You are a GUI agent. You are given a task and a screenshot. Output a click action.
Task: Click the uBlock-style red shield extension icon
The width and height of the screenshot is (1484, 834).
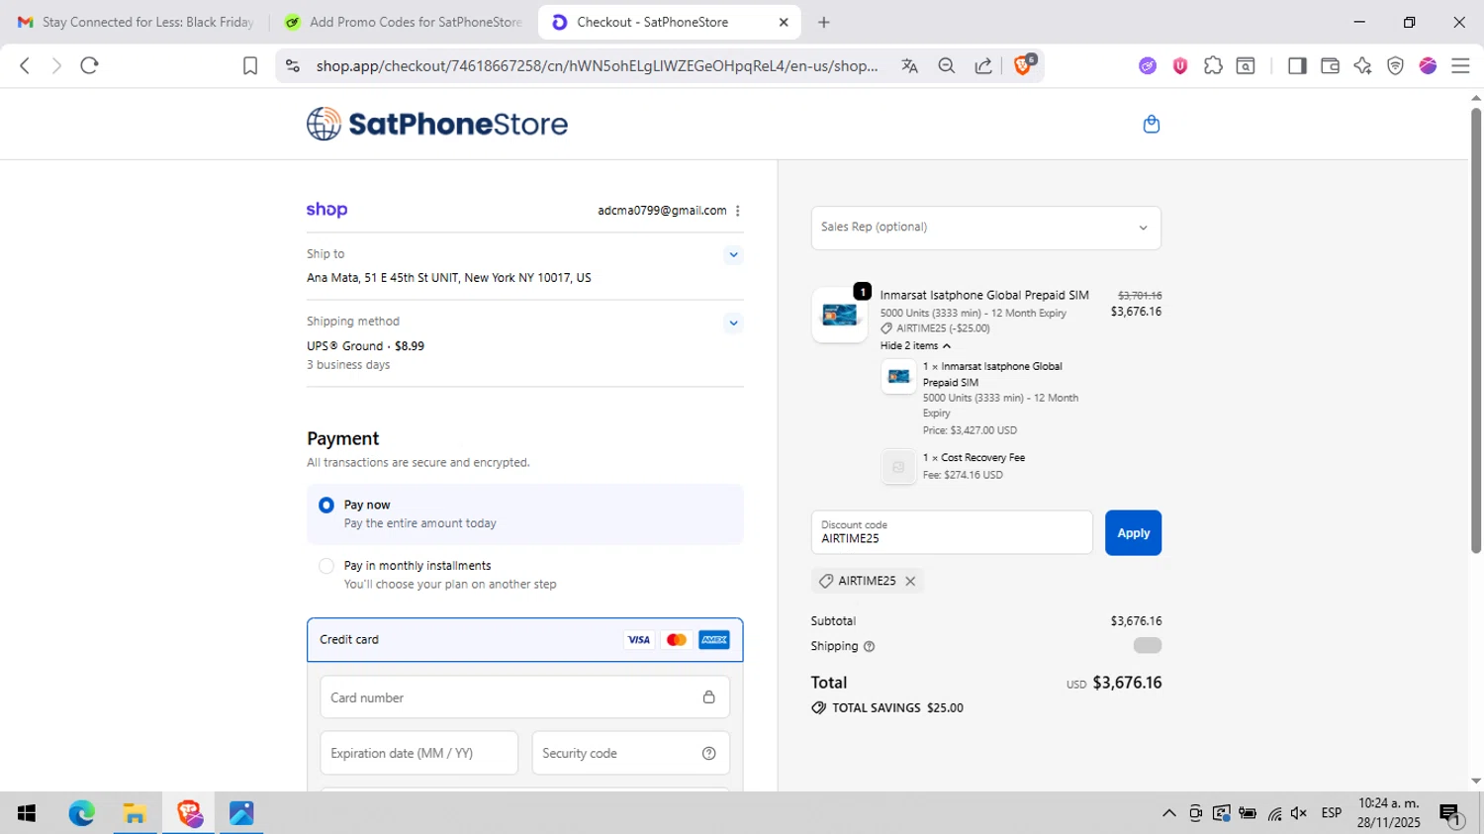1180,65
